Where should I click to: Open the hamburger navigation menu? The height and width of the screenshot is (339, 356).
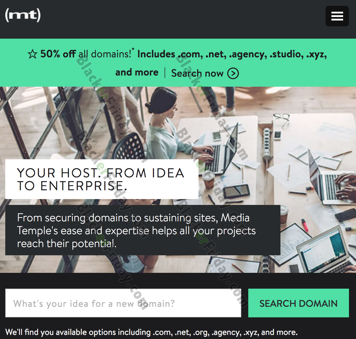337,16
